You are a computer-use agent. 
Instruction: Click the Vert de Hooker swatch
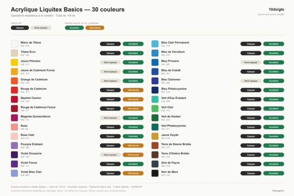(155, 118)
